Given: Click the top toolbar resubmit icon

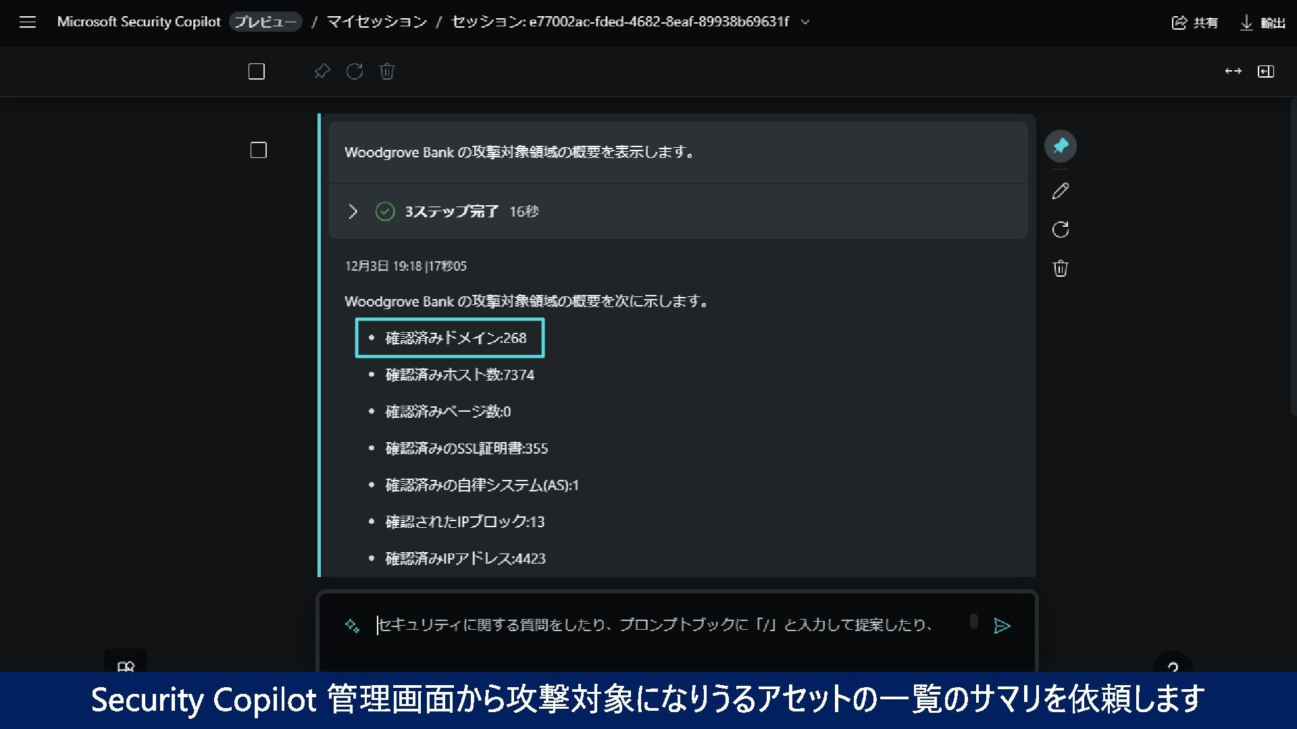Looking at the screenshot, I should [355, 72].
